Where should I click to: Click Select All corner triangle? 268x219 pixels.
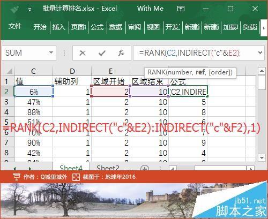[9, 71]
